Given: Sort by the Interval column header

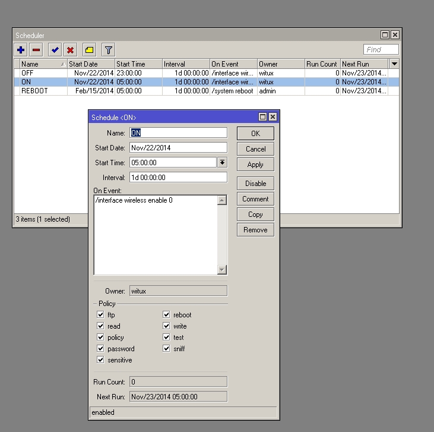Looking at the screenshot, I should tap(186, 64).
